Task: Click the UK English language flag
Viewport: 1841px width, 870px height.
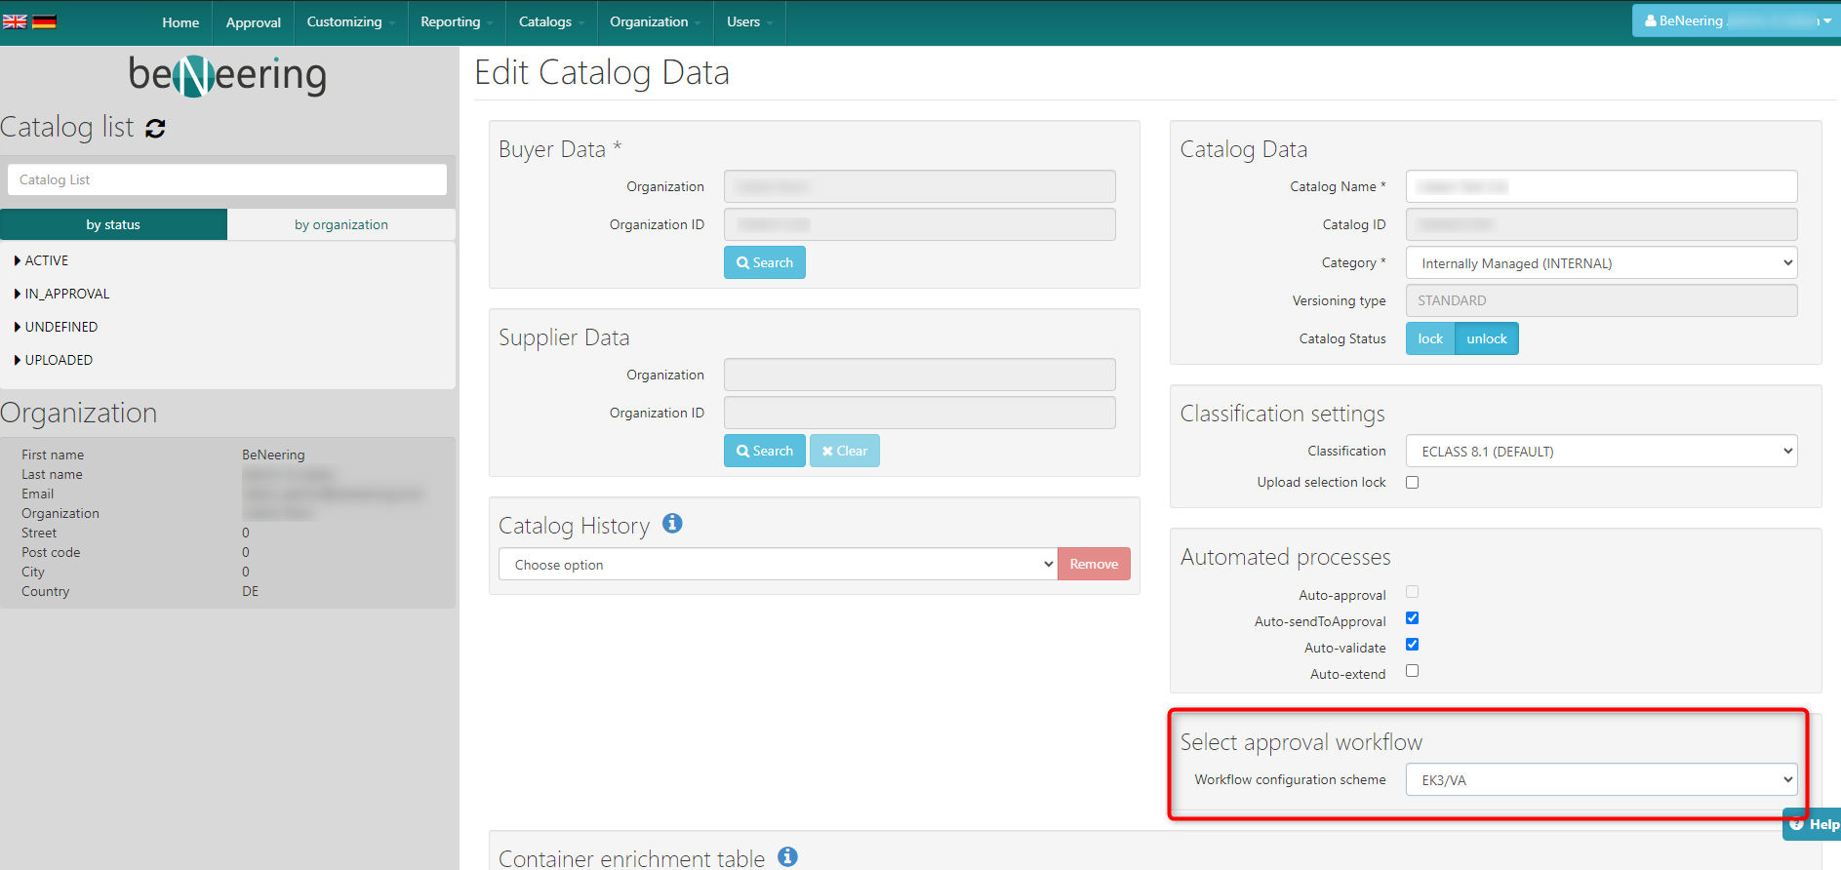Action: point(15,21)
